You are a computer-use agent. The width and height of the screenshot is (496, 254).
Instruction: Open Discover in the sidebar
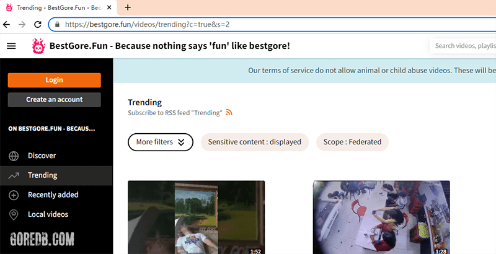56,155
